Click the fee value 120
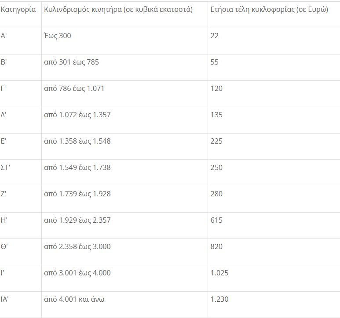 (x=217, y=88)
